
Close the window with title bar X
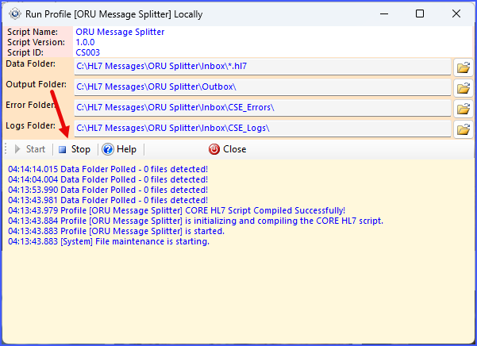[x=456, y=13]
